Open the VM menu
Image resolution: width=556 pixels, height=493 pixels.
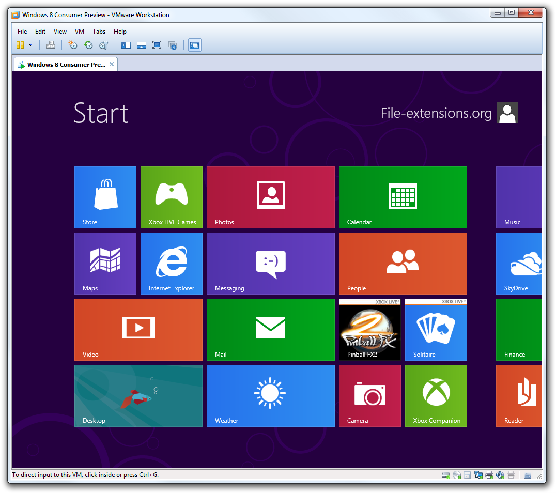79,32
